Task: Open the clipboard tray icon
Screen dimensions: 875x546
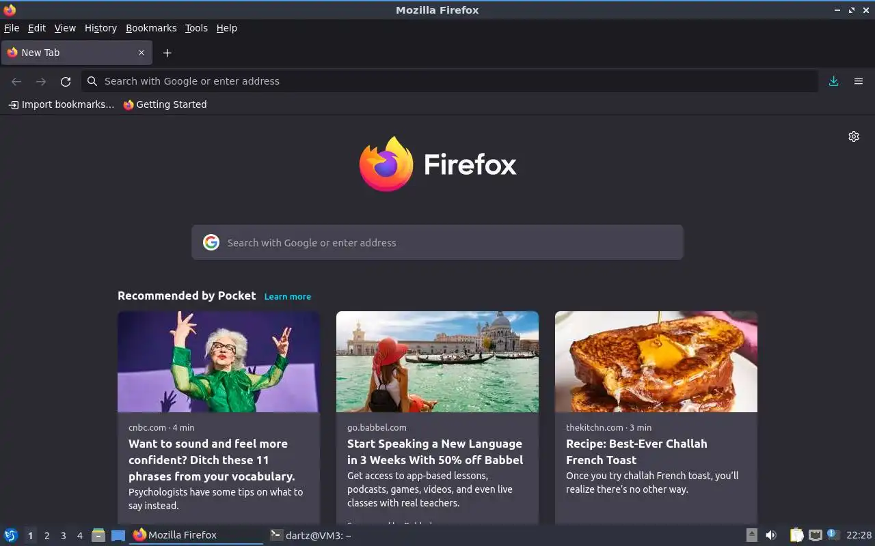Action: point(797,535)
